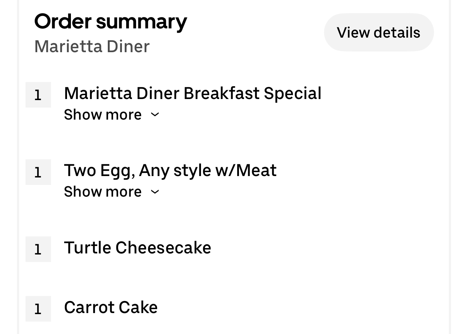The image size is (468, 334).
Task: Click quantity badge for Two Egg, Any style
Action: [38, 172]
